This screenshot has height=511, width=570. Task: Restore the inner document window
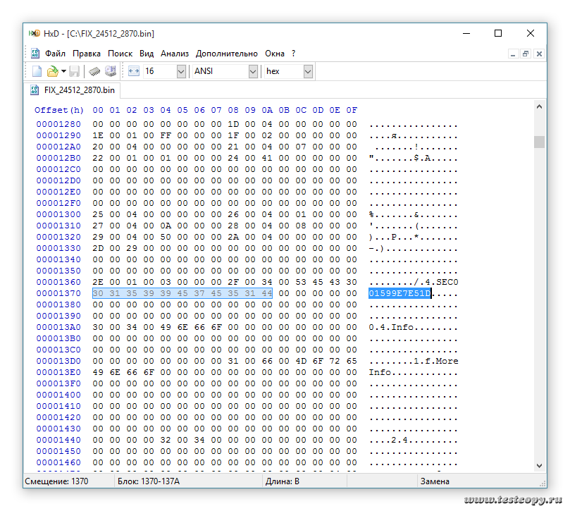click(x=526, y=54)
